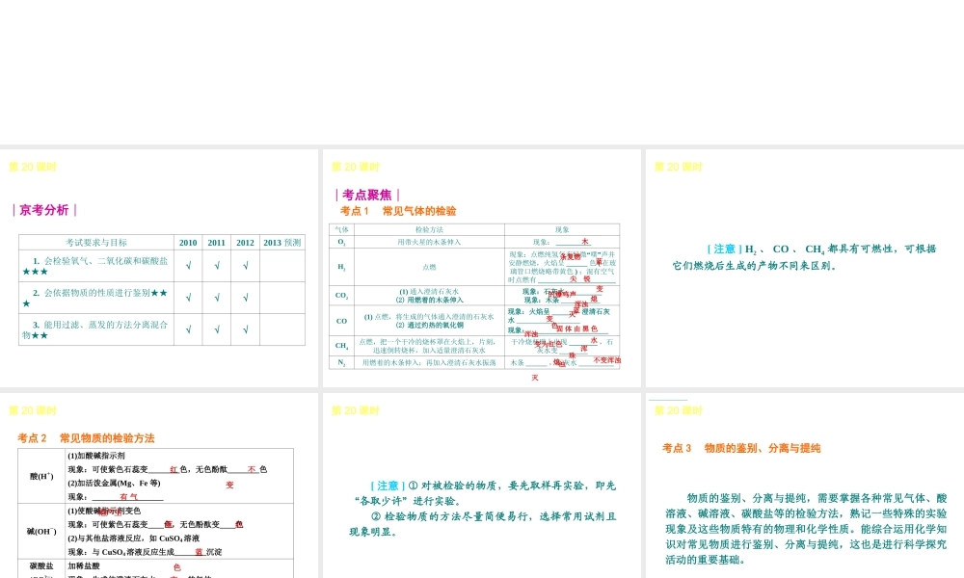Click the ② 检验物质的方法尽量简便易行 line

(x=483, y=524)
